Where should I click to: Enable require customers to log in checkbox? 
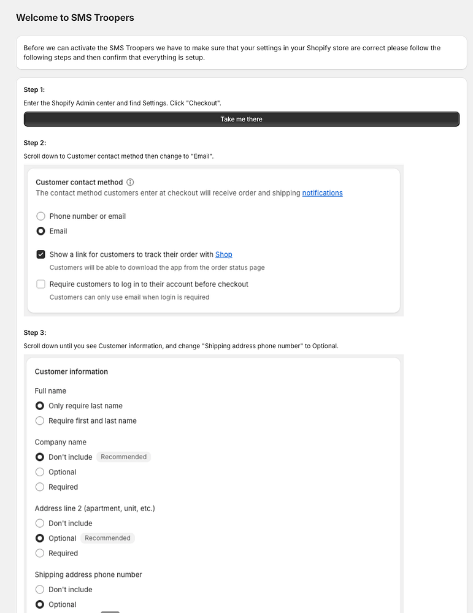click(x=40, y=284)
